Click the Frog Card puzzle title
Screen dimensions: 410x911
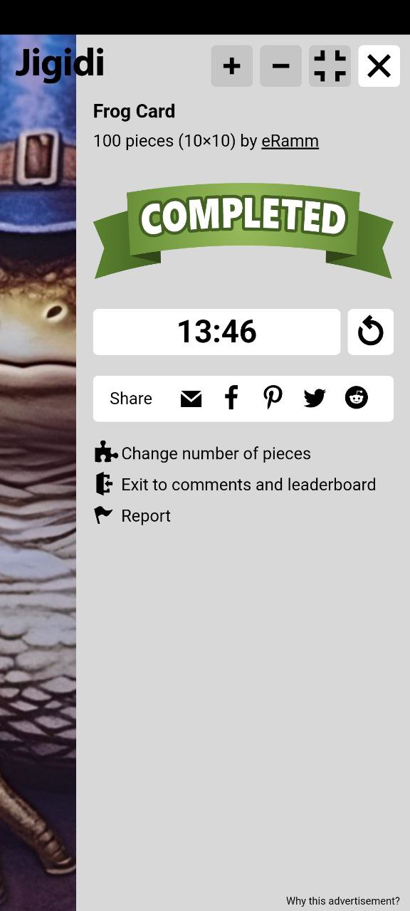(x=134, y=112)
